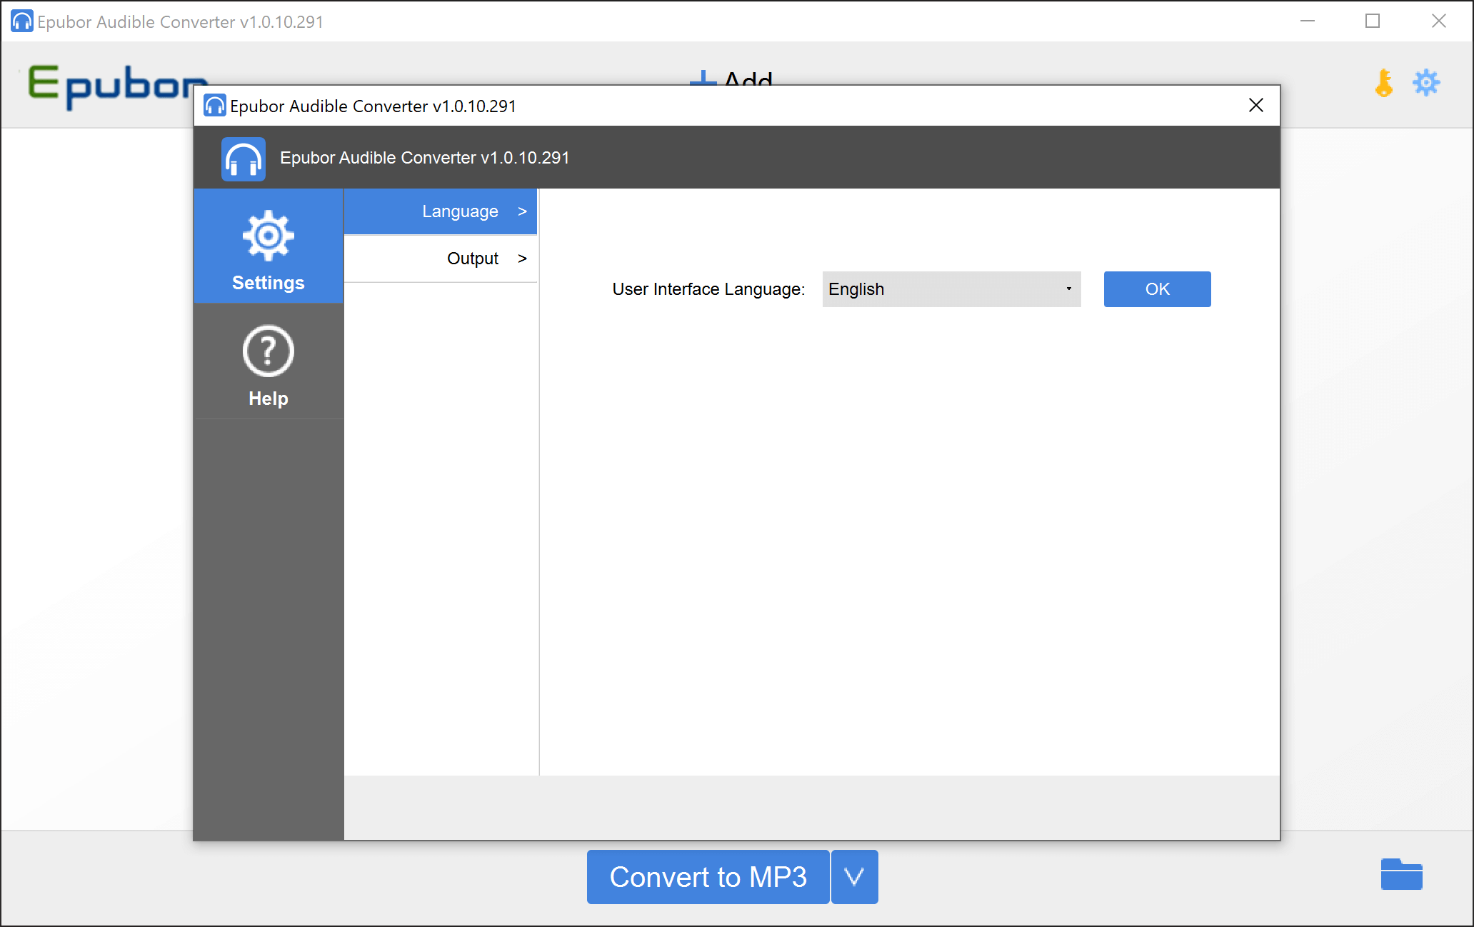The width and height of the screenshot is (1474, 927).
Task: Open the output folder icon
Action: 1401,874
